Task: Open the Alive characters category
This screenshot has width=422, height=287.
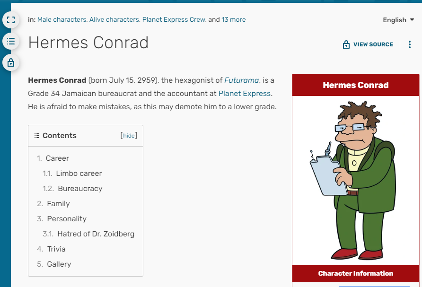Action: click(x=114, y=20)
